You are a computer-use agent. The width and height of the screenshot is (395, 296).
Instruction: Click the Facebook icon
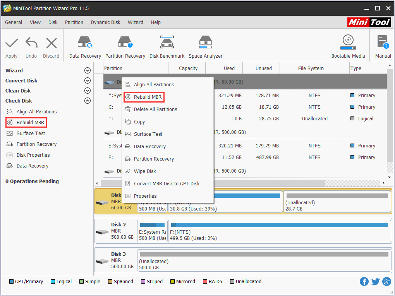click(x=364, y=281)
